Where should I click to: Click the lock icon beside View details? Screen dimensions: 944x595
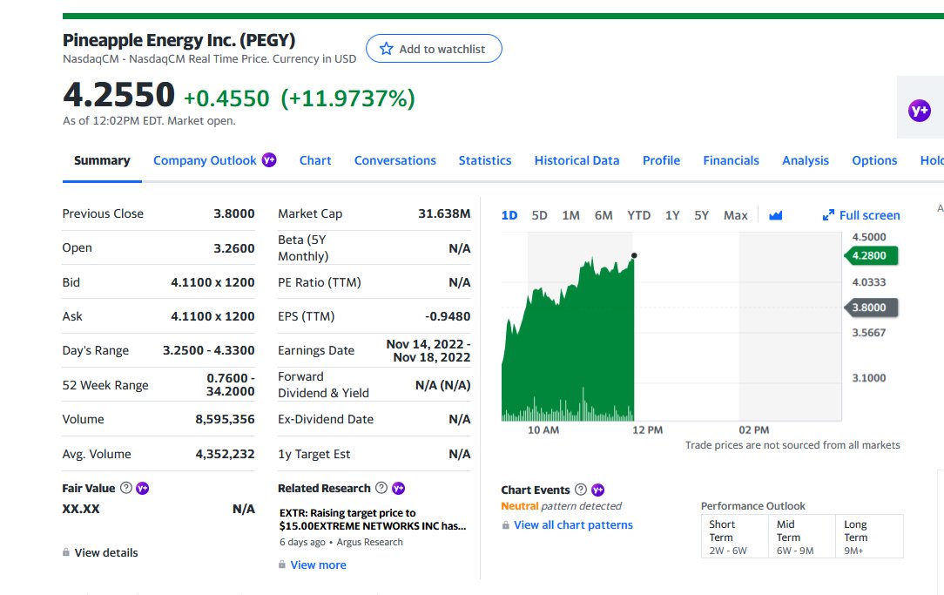(65, 552)
